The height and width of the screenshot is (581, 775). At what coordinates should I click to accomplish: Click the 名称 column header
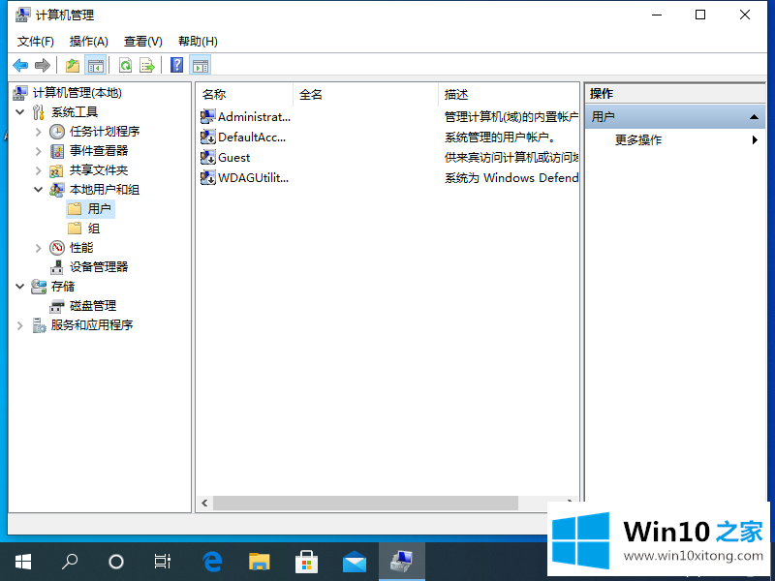point(214,94)
